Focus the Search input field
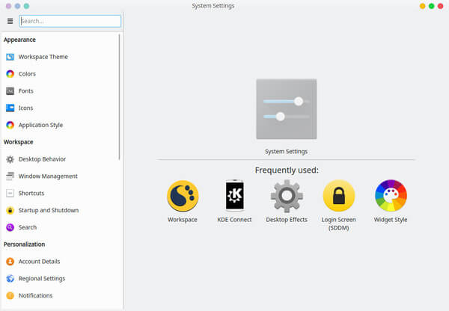The height and width of the screenshot is (311, 449). point(70,21)
